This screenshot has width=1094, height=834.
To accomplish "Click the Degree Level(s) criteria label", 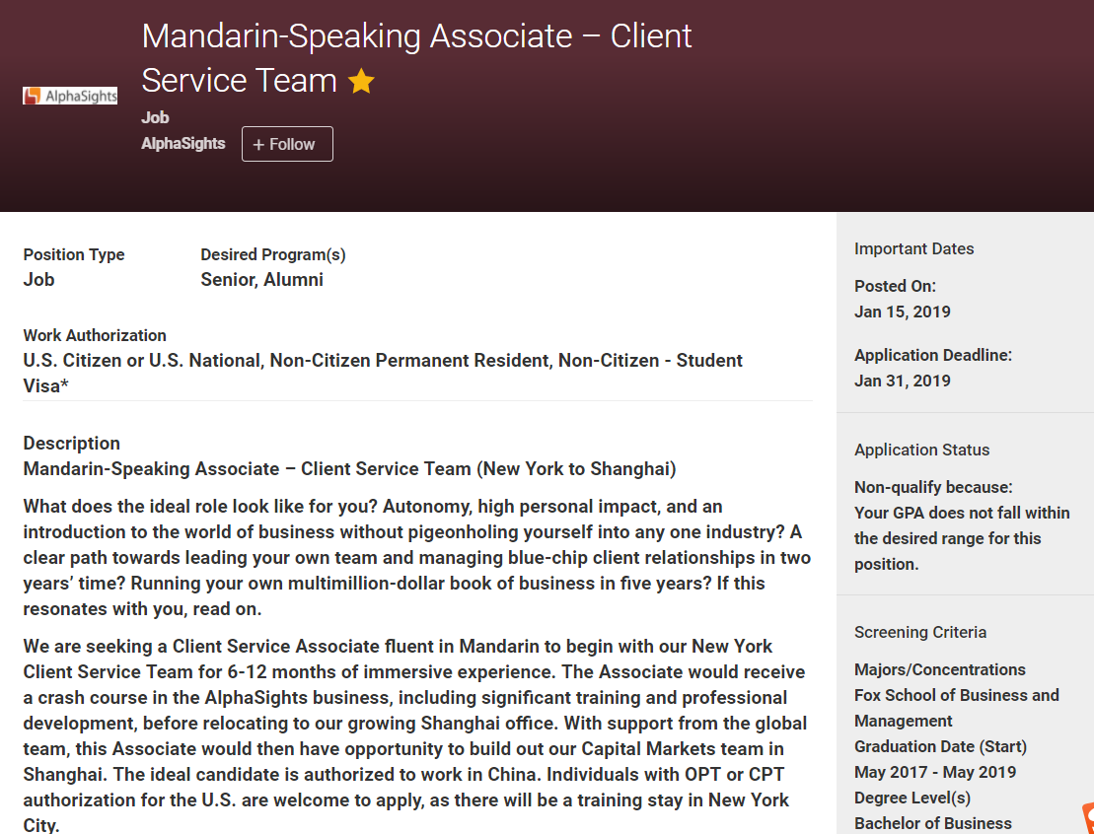I will tap(912, 798).
